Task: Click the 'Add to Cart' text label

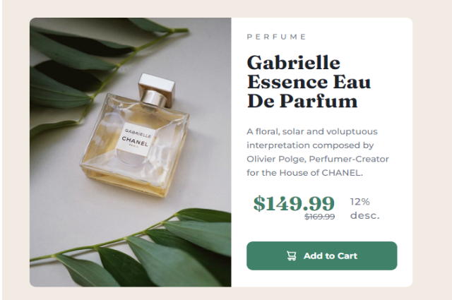Action: 331,256
